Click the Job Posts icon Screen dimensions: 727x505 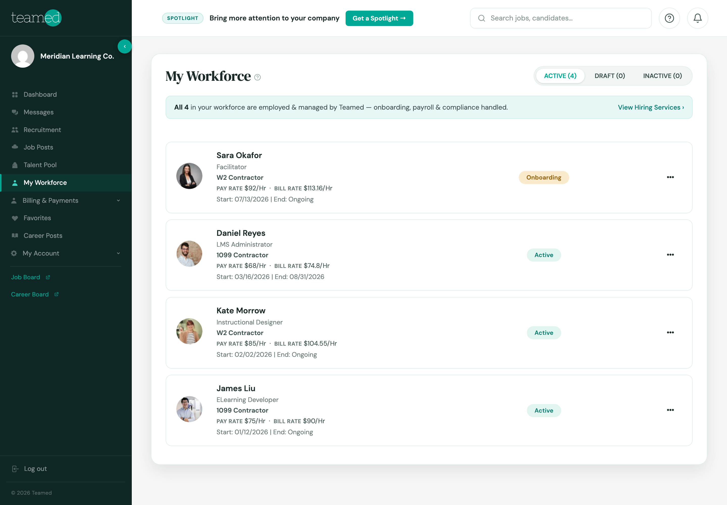[15, 147]
